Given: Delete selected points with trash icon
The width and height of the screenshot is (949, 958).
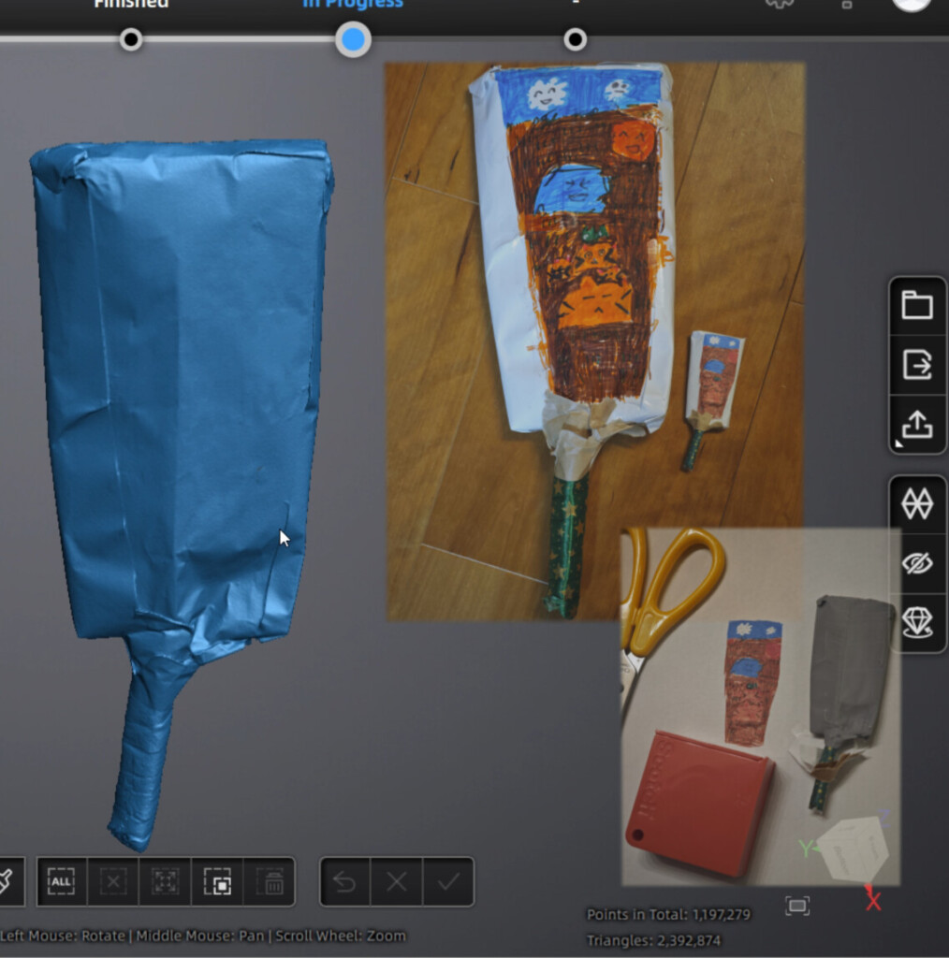Looking at the screenshot, I should coord(271,881).
